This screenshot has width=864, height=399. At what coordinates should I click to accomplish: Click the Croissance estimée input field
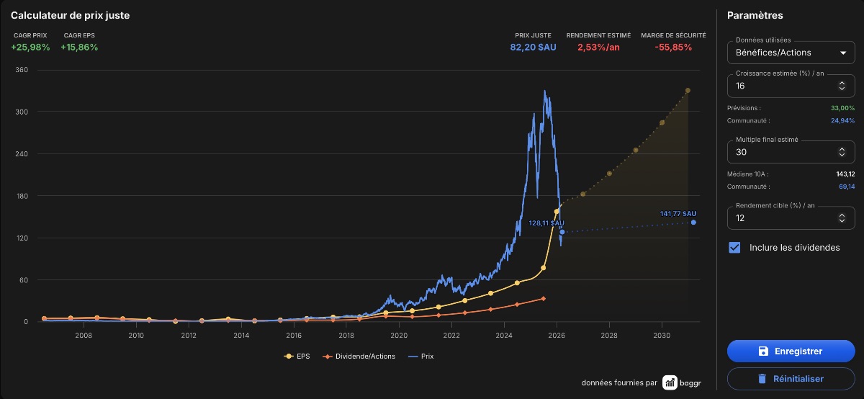791,86
